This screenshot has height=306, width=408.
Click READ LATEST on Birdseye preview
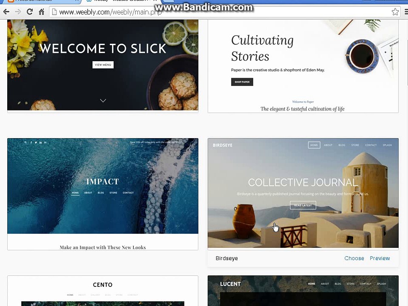pos(303,205)
